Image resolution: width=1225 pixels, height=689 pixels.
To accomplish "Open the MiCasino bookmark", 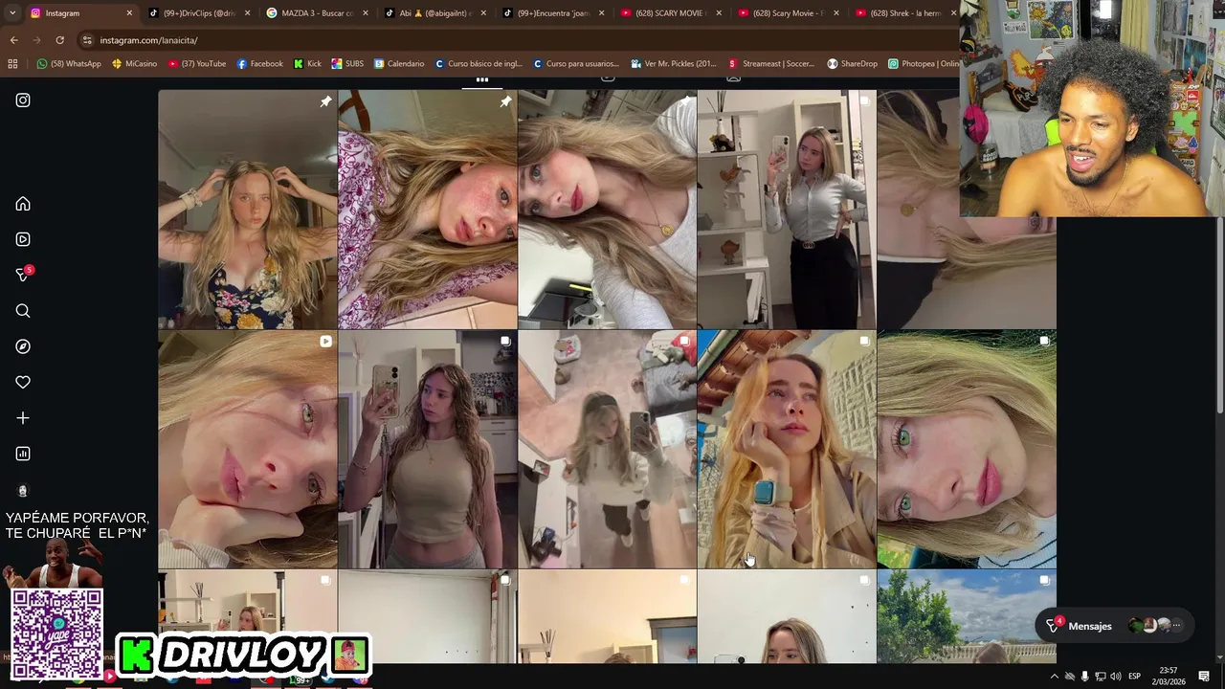I will point(134,64).
